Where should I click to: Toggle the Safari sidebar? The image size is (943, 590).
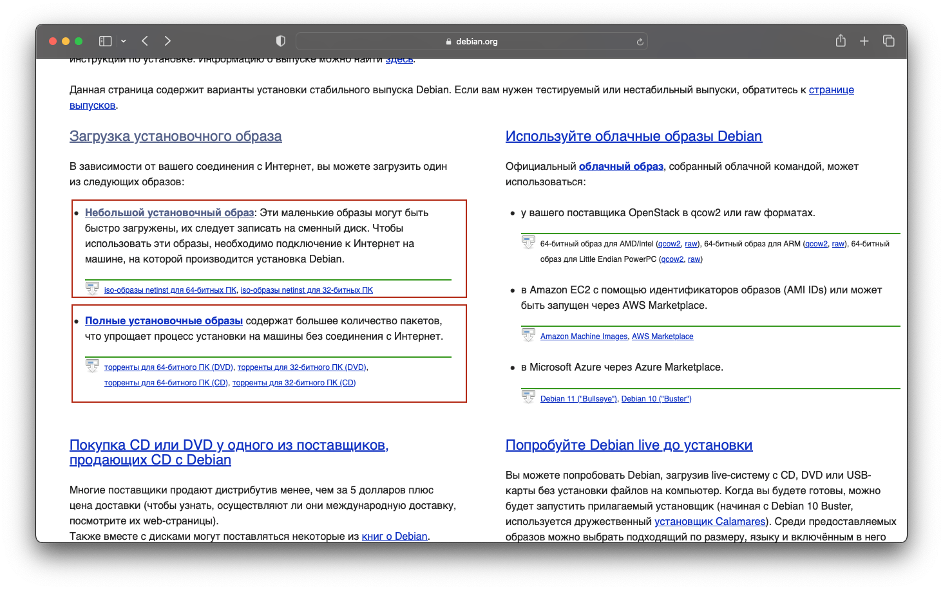pyautogui.click(x=105, y=41)
